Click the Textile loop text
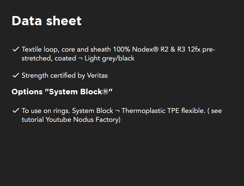 pyautogui.click(x=40, y=50)
